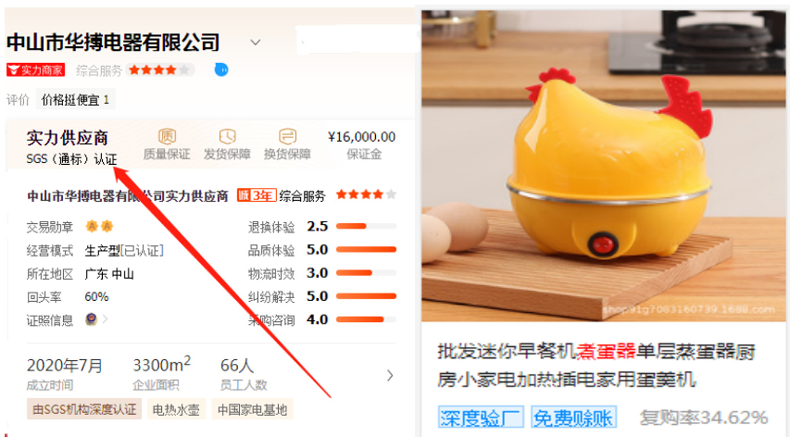Select the 由SGS机构深度认证 tag
The width and height of the screenshot is (790, 437).
pyautogui.click(x=85, y=409)
